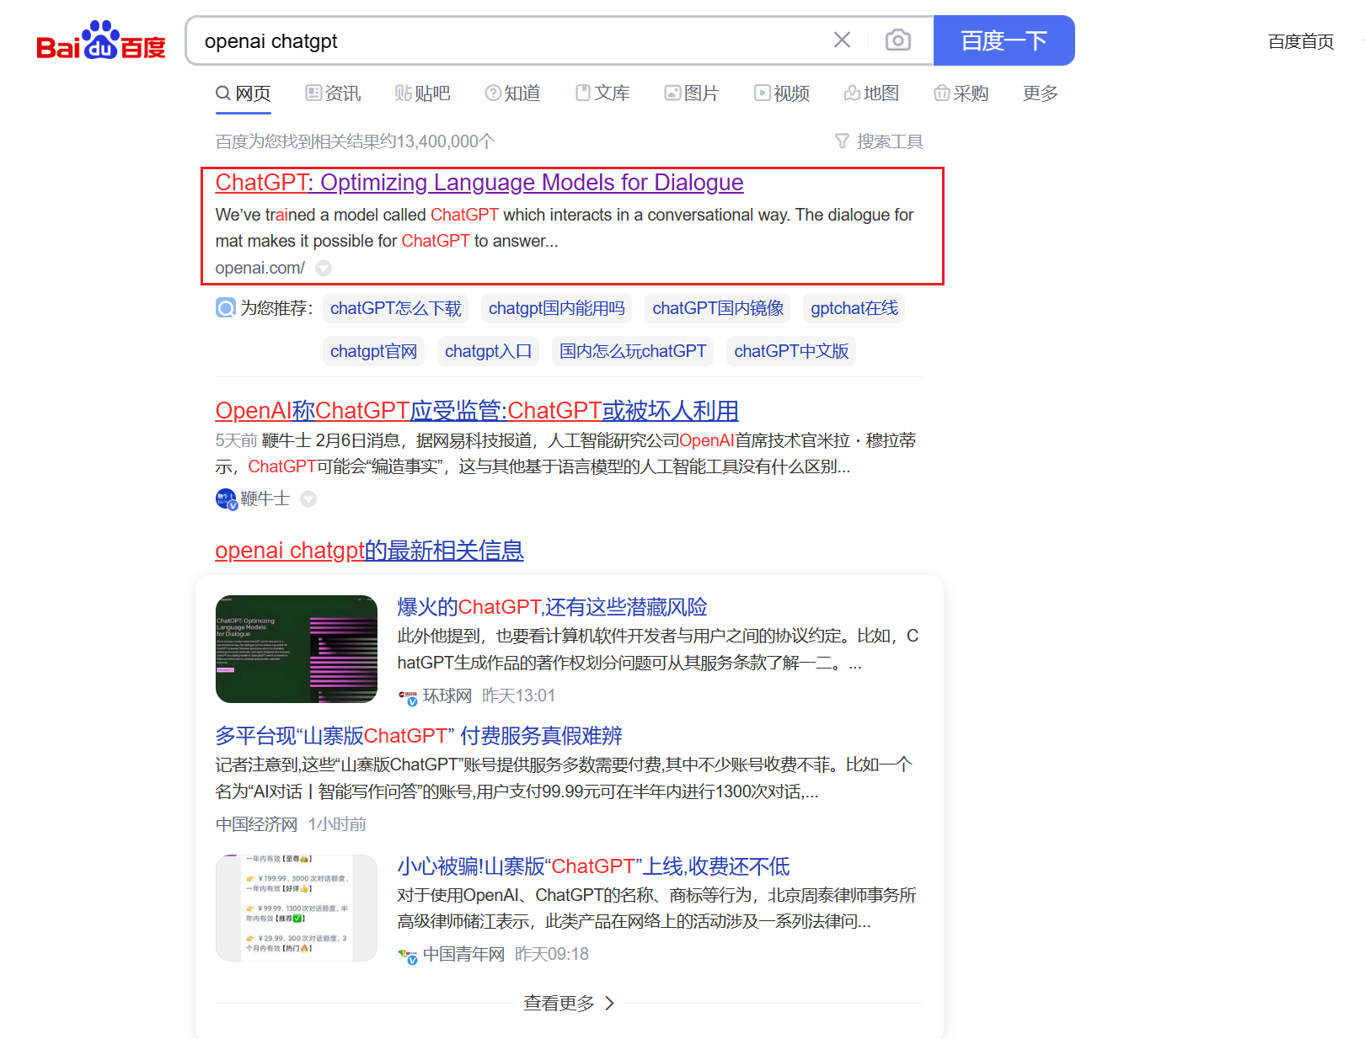
Task: Clear the search box with the X icon
Action: click(841, 40)
